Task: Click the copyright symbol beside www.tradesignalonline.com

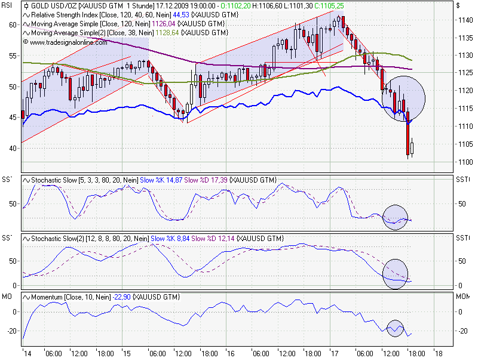Action: 26,42
